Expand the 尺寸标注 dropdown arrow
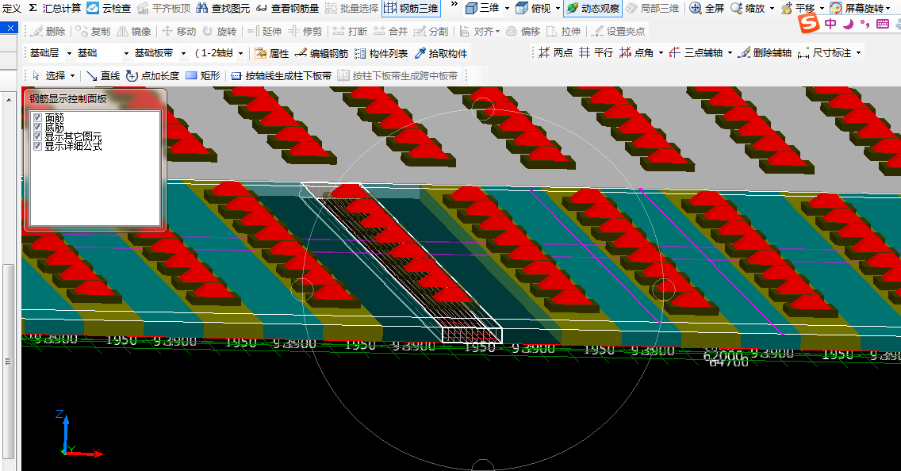Viewport: 901px width, 471px height. (x=858, y=53)
